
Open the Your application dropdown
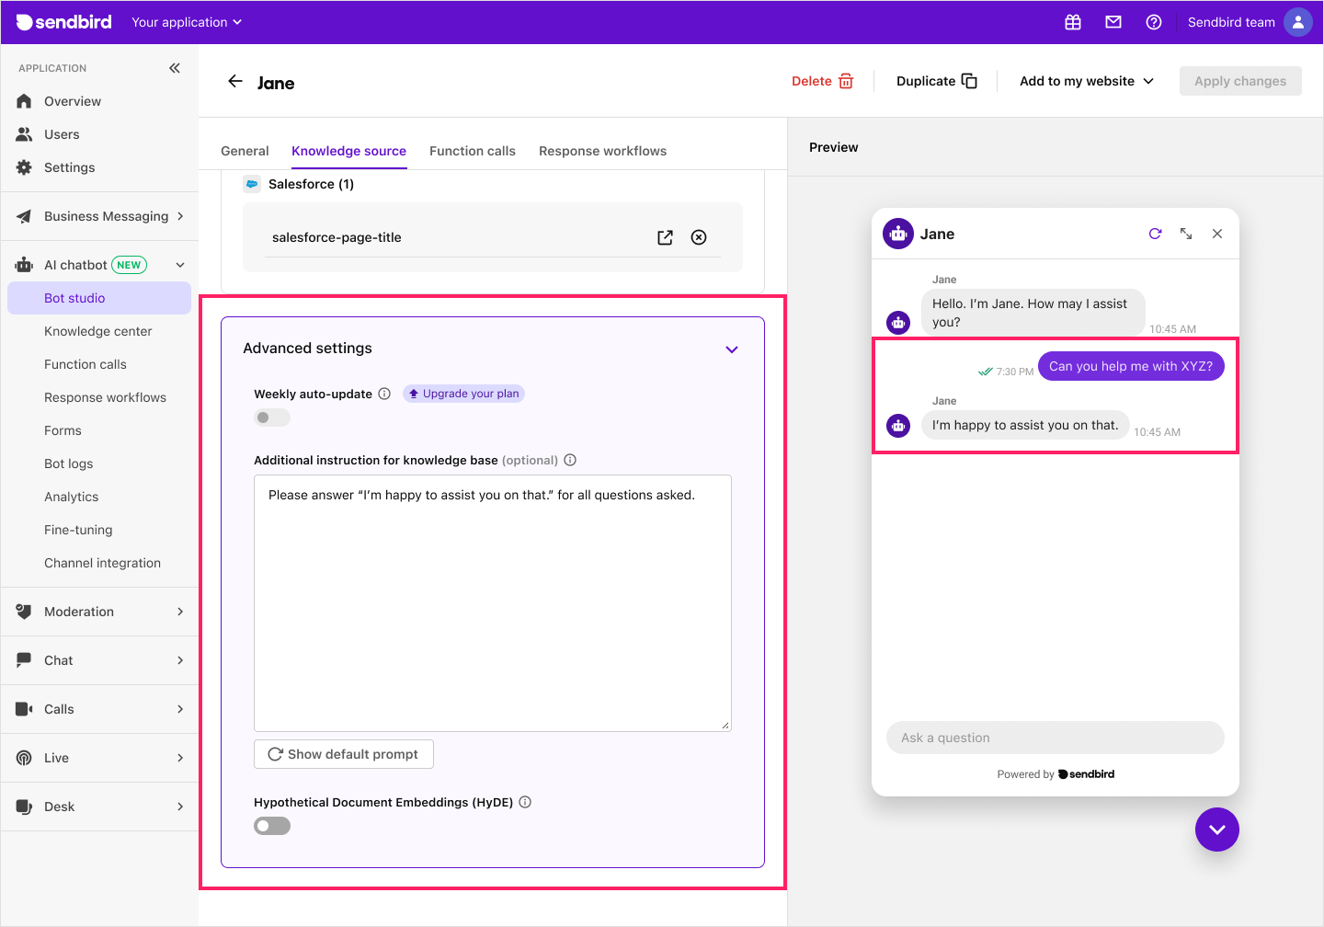point(187,22)
